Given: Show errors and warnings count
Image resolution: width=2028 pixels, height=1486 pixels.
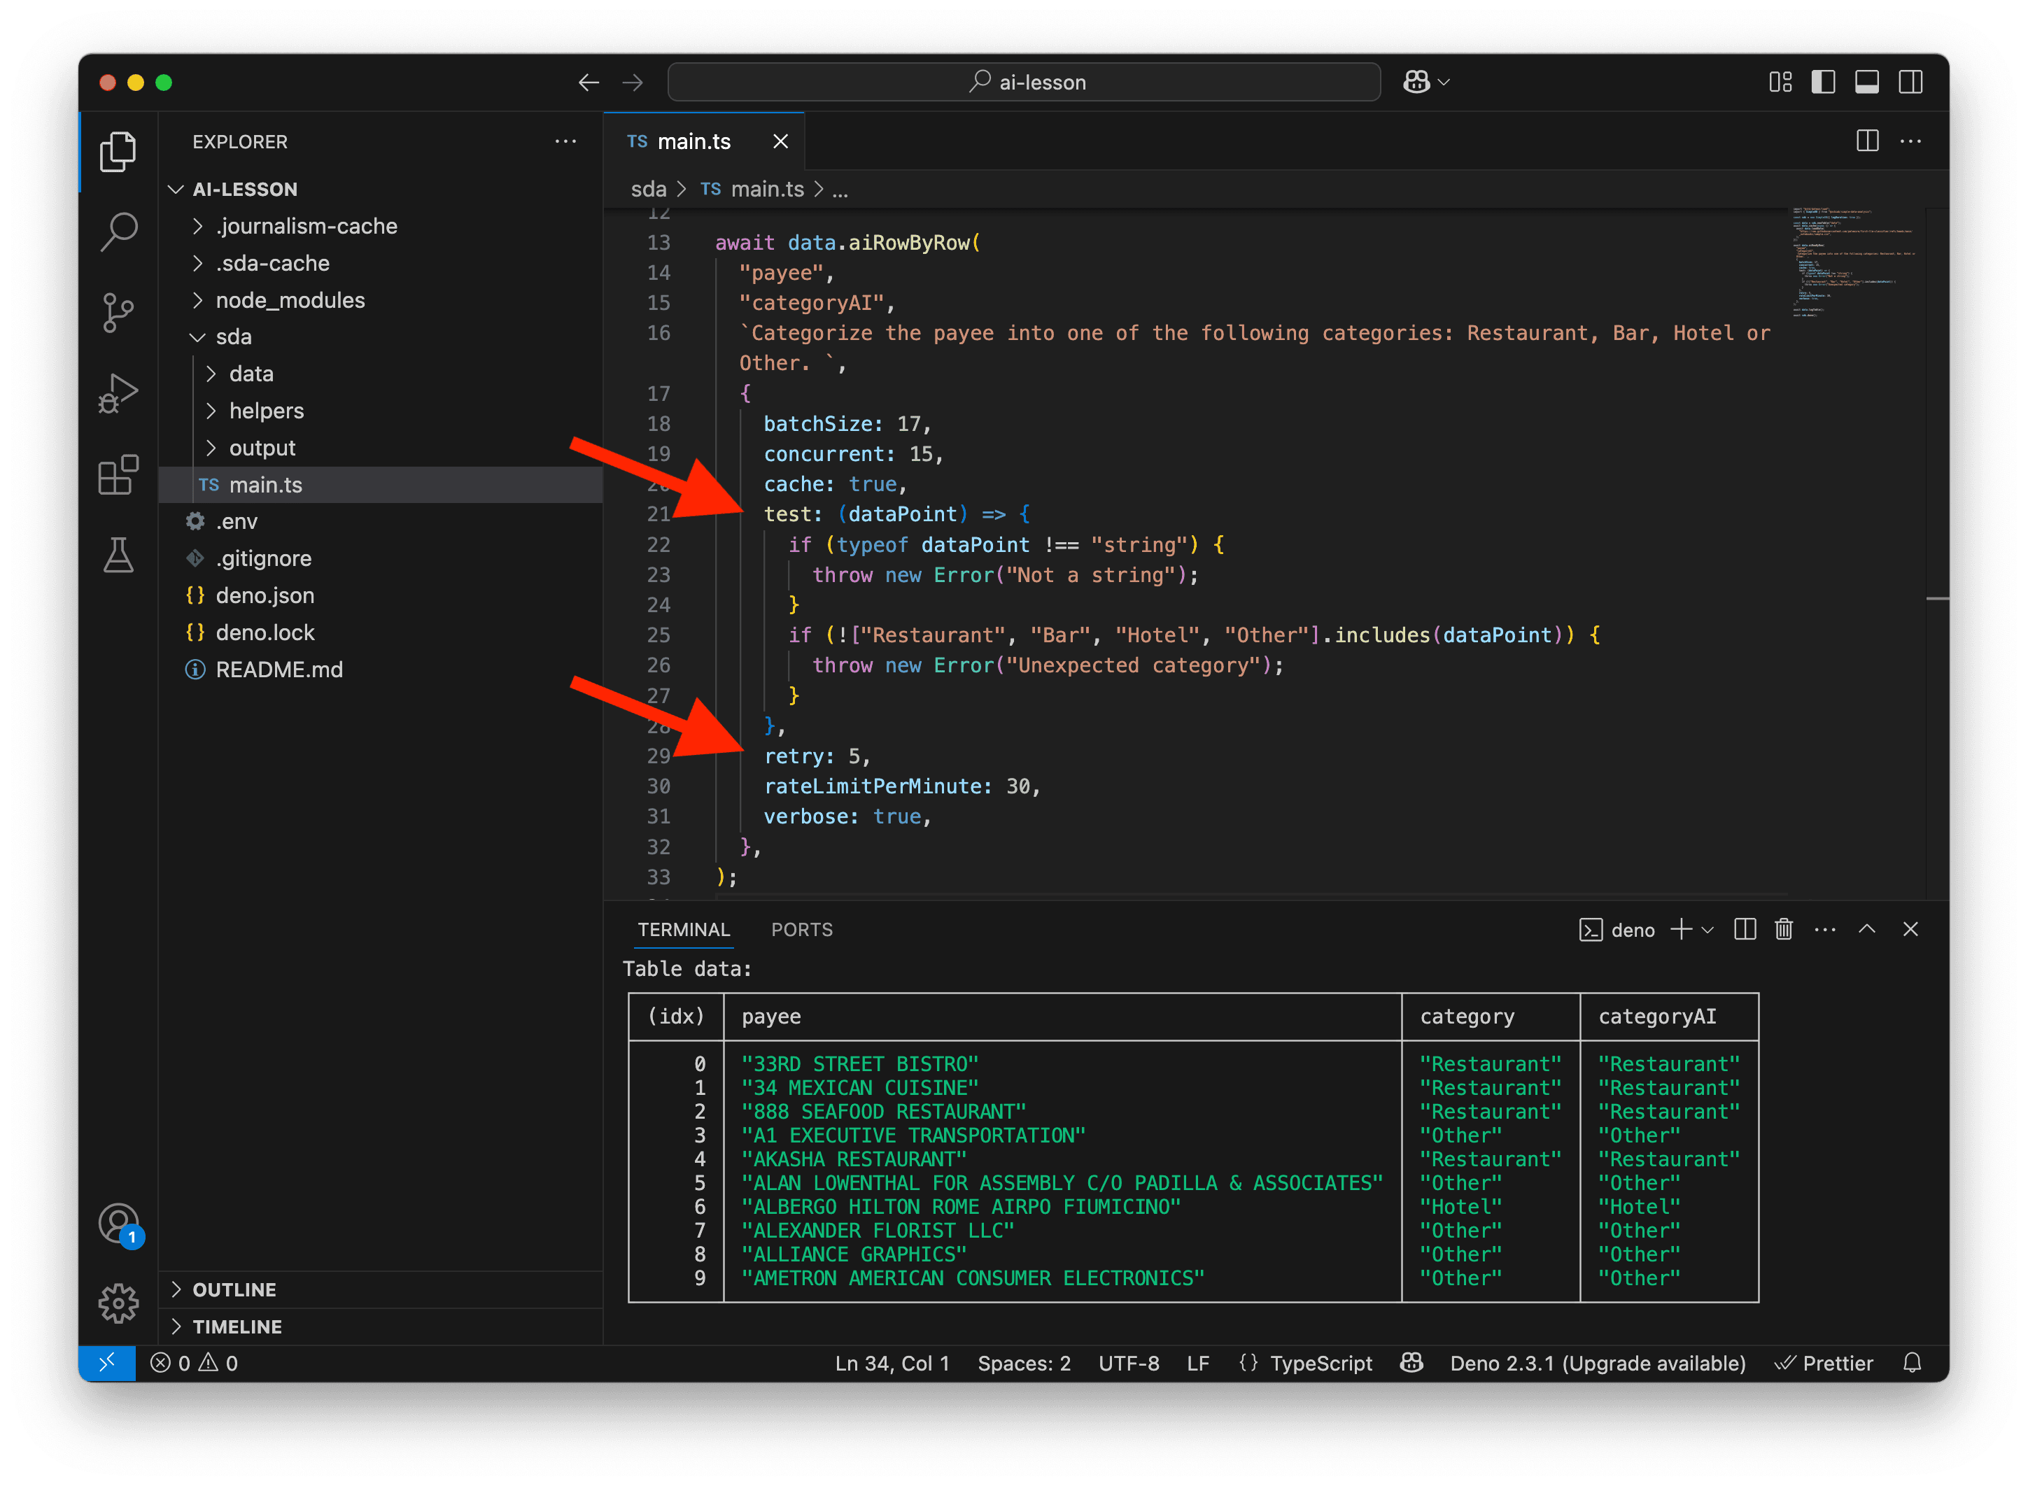Looking at the screenshot, I should coord(195,1363).
